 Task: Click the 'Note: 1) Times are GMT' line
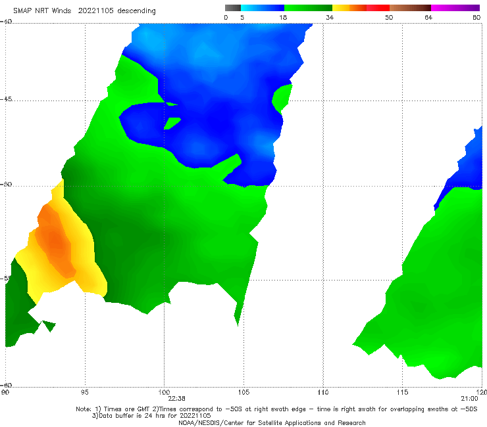[x=276, y=409]
